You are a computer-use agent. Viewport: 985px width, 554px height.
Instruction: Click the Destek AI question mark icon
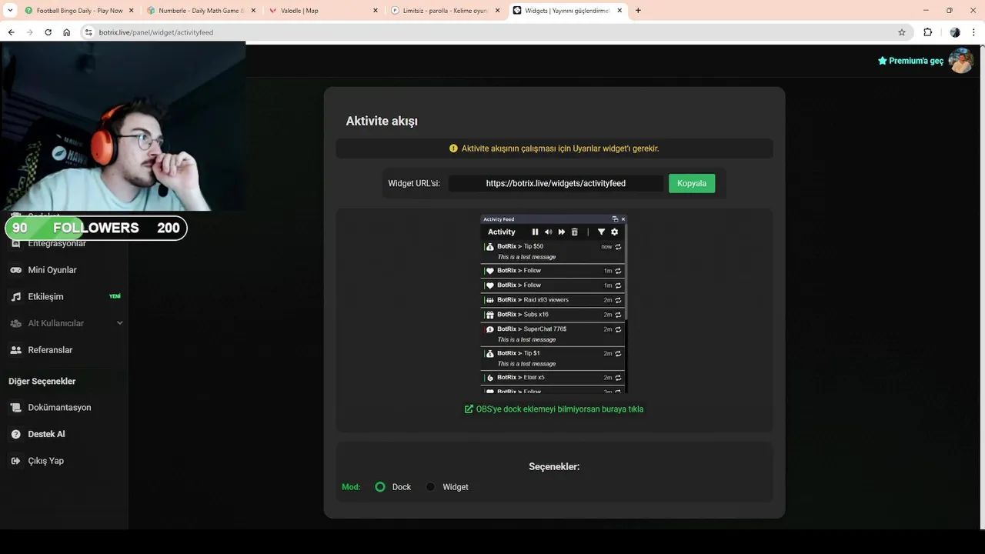pyautogui.click(x=15, y=434)
